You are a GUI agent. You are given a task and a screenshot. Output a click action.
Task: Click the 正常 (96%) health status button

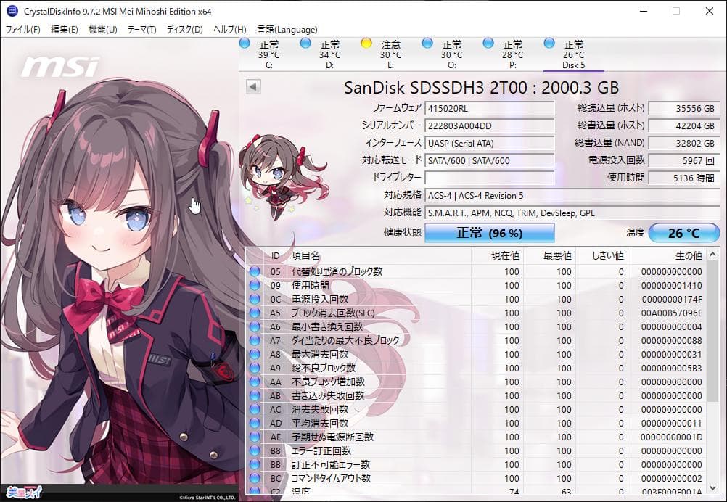tap(488, 233)
